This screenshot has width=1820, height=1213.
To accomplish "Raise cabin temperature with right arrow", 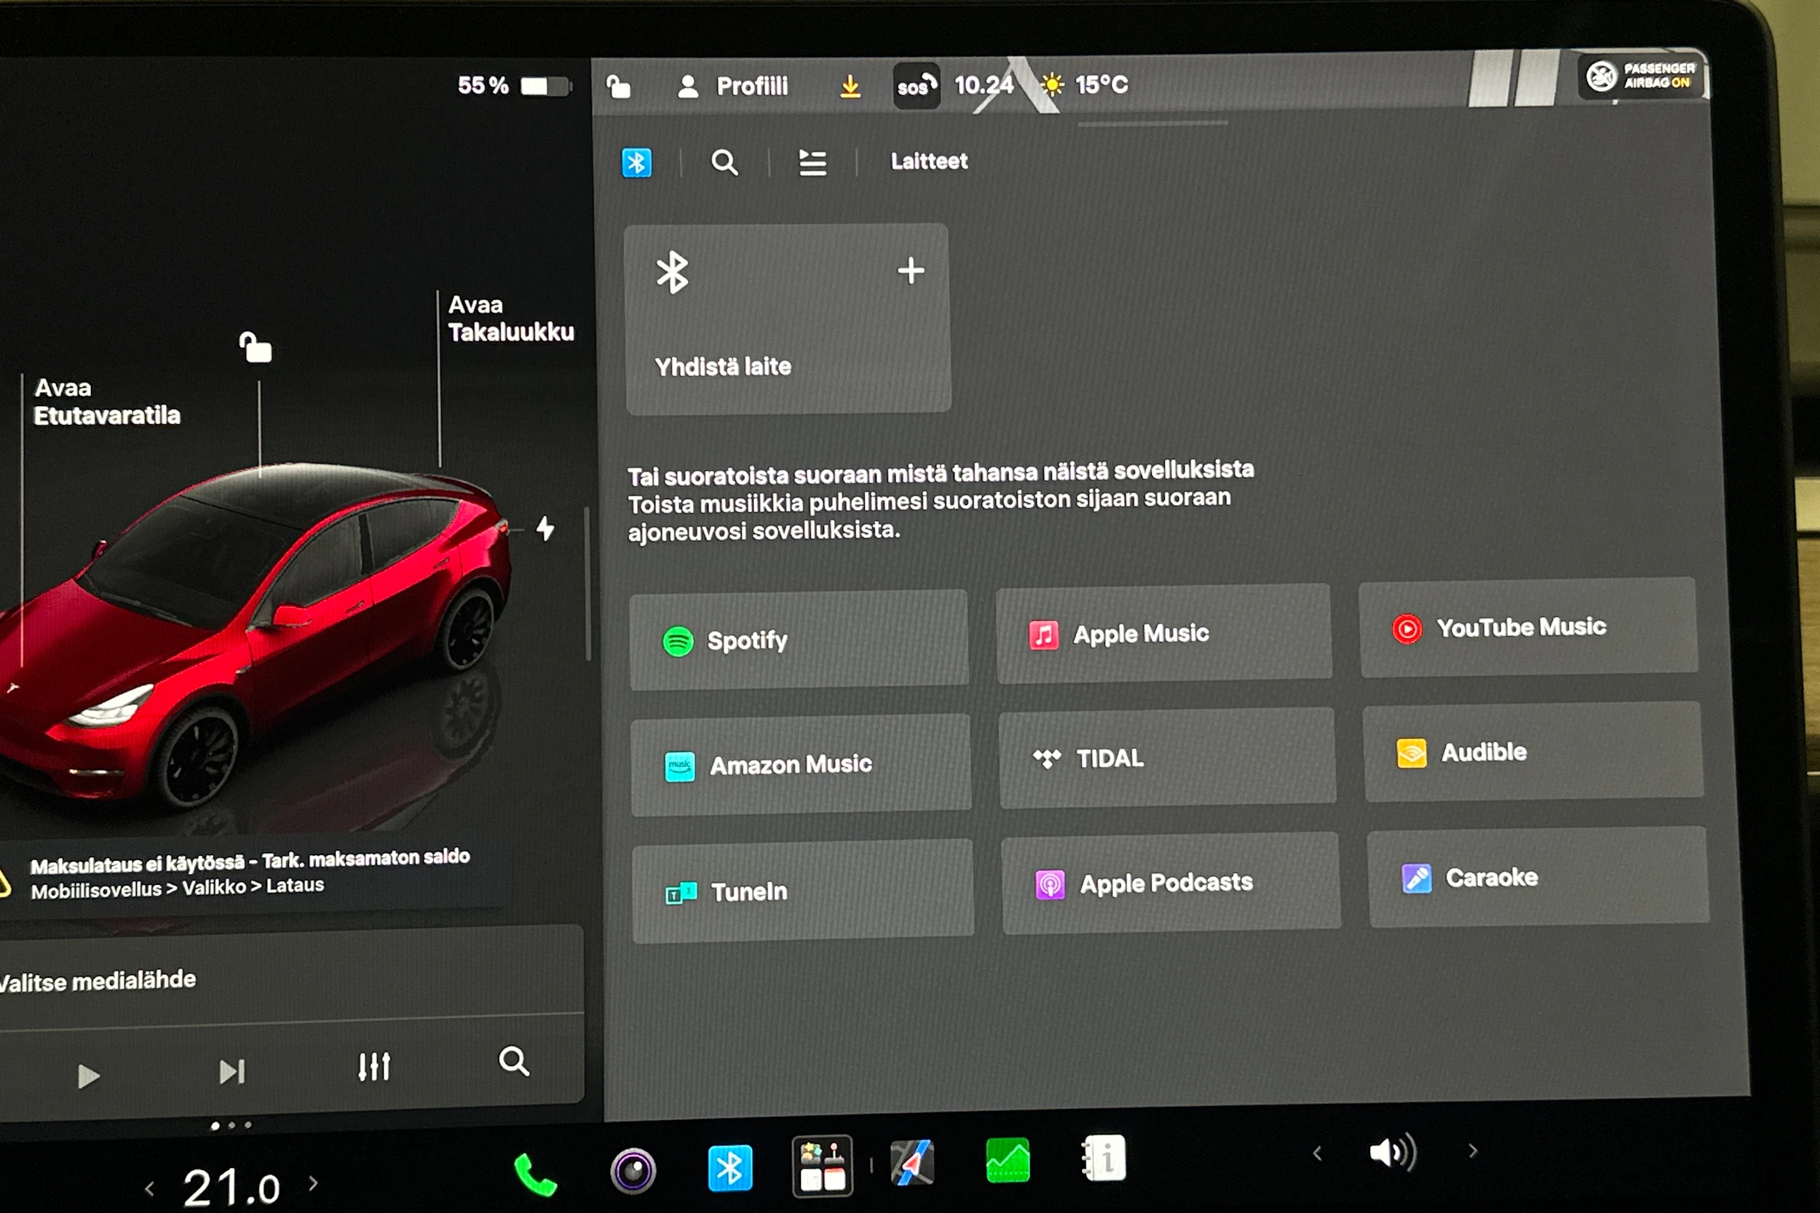I will [313, 1183].
